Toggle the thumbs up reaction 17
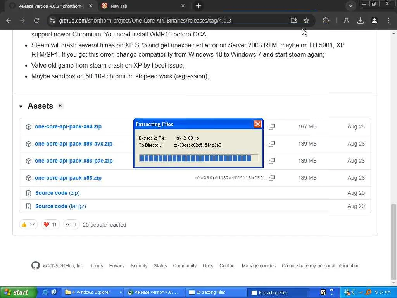The width and height of the screenshot is (397, 298). [x=28, y=225]
